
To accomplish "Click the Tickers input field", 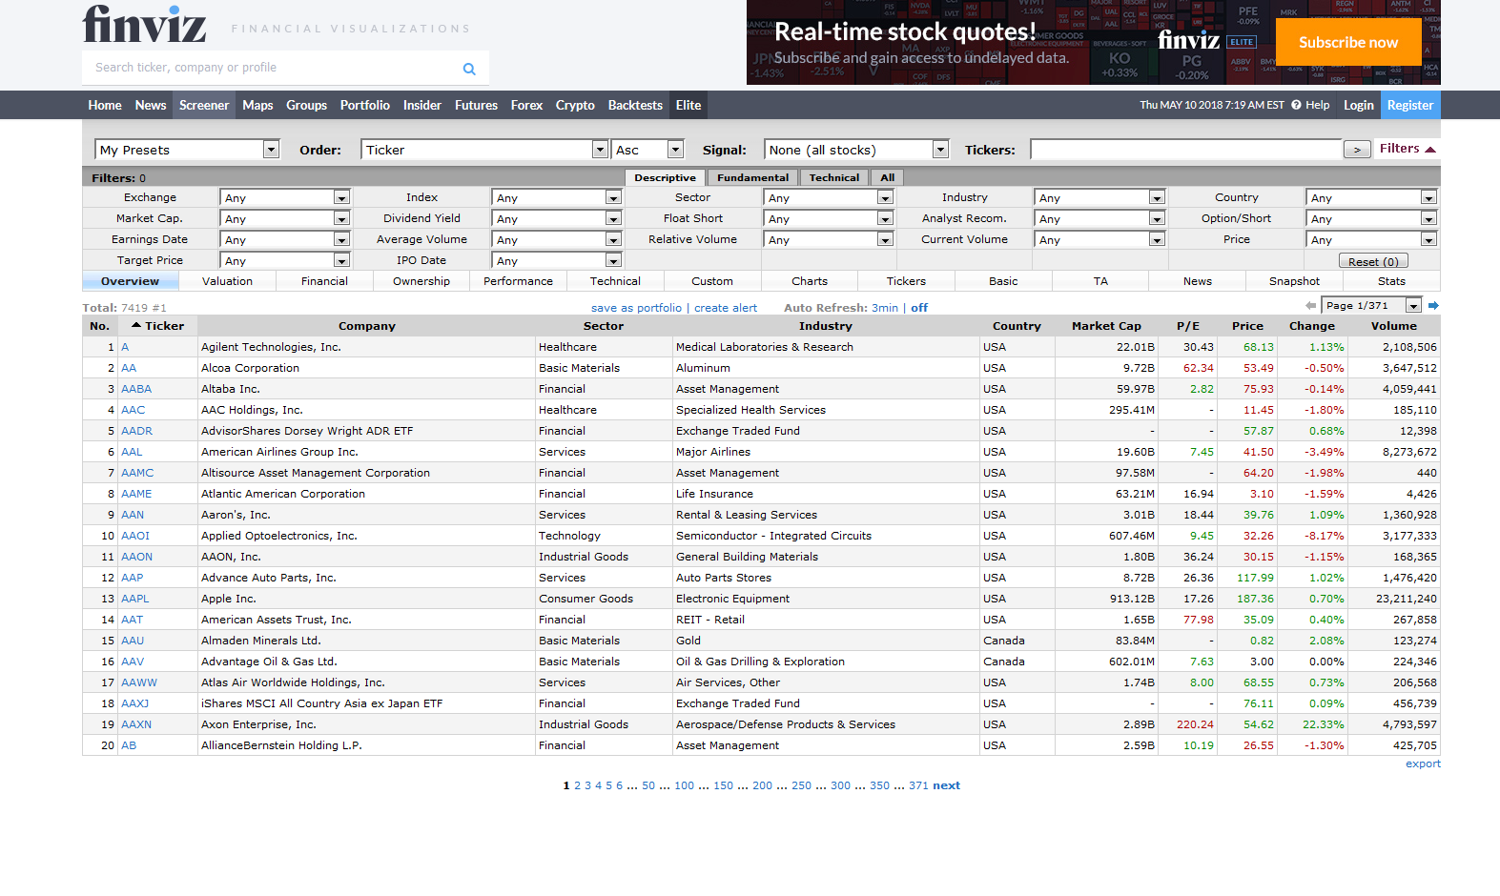I will coord(1185,150).
